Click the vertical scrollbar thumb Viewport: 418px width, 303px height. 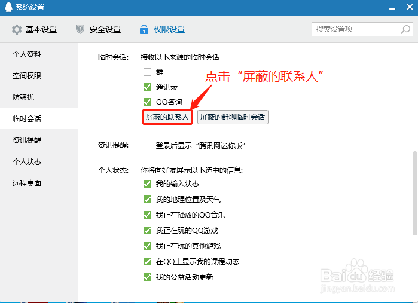click(x=415, y=193)
